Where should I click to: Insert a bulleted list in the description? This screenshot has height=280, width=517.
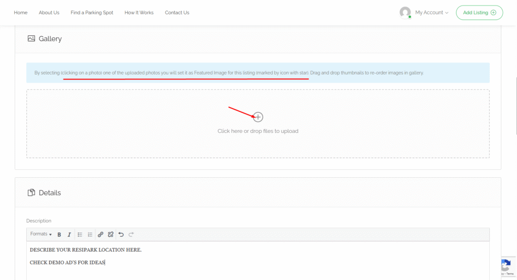tap(80, 235)
